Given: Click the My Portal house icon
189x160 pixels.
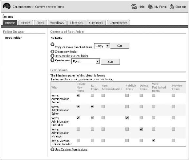Looking at the screenshot, I should point(150,7).
